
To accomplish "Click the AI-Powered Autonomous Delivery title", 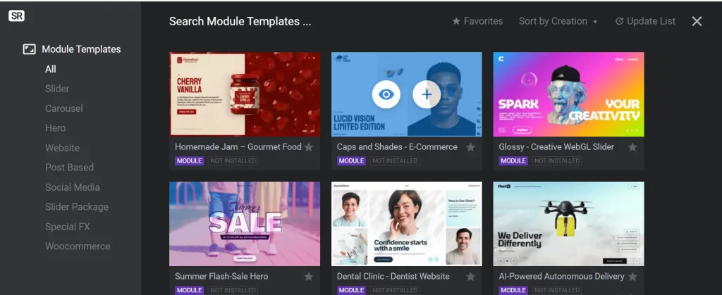I will (x=561, y=277).
